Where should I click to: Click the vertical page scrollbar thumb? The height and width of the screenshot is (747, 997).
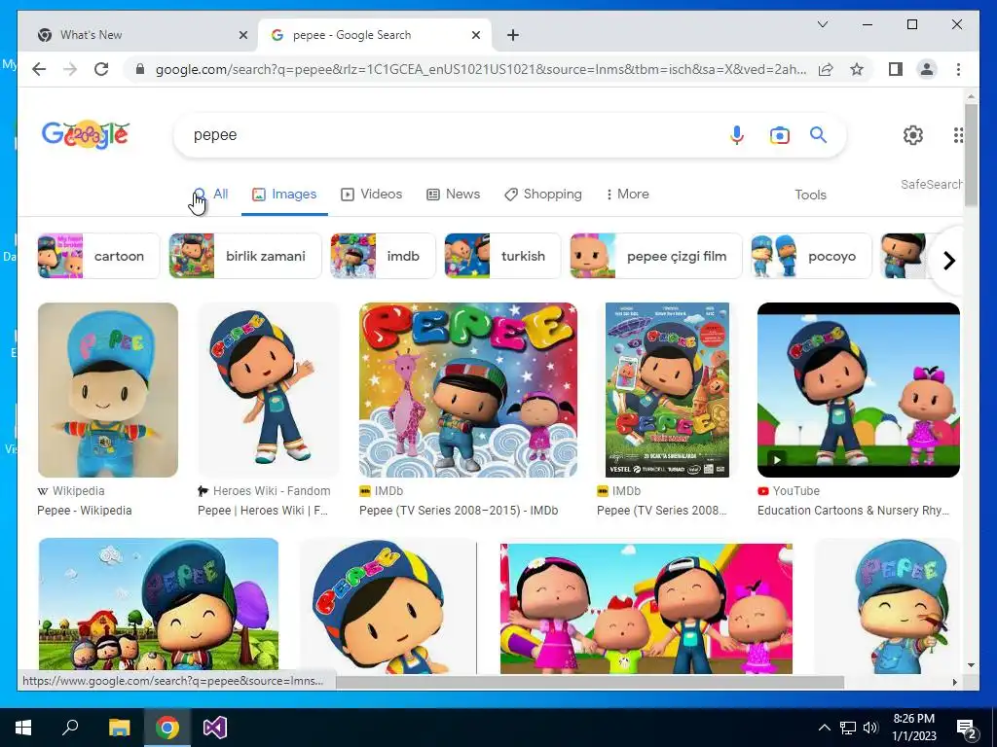(971, 155)
